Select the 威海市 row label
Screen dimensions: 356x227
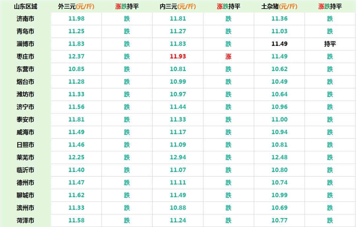click(25, 132)
